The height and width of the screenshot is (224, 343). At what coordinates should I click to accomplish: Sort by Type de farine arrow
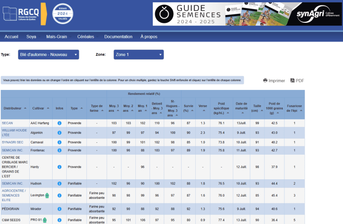tap(102, 110)
